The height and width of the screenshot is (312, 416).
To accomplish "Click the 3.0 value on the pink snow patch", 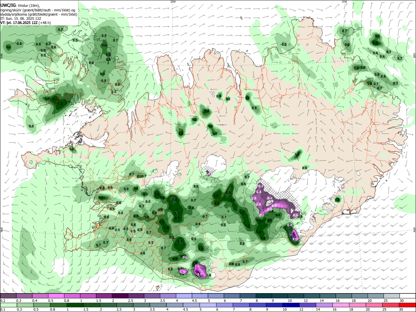I will 200,275.
